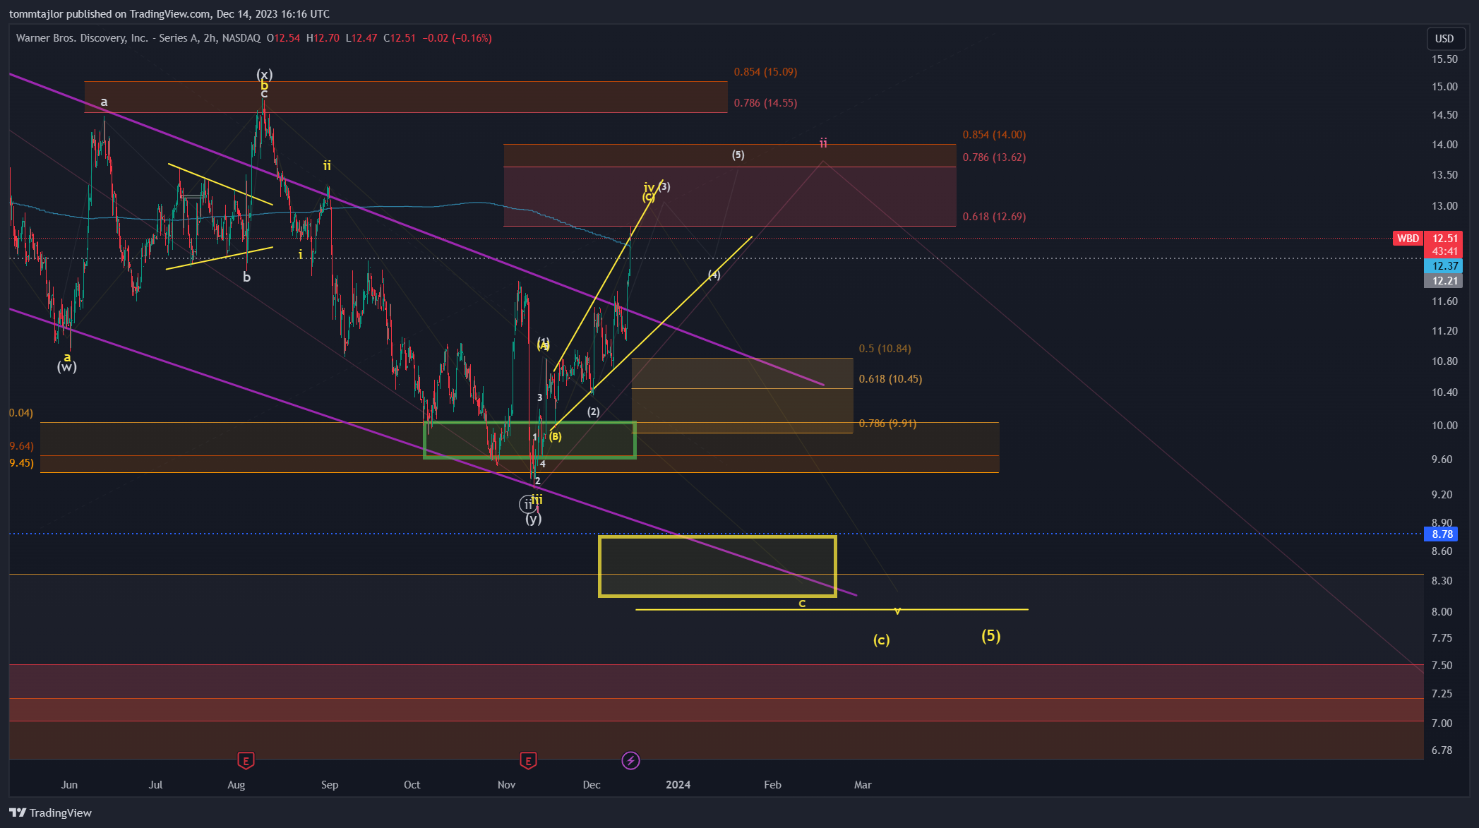
Task: Select the 0.786 (9.91) Fibonacci label
Action: tap(887, 424)
